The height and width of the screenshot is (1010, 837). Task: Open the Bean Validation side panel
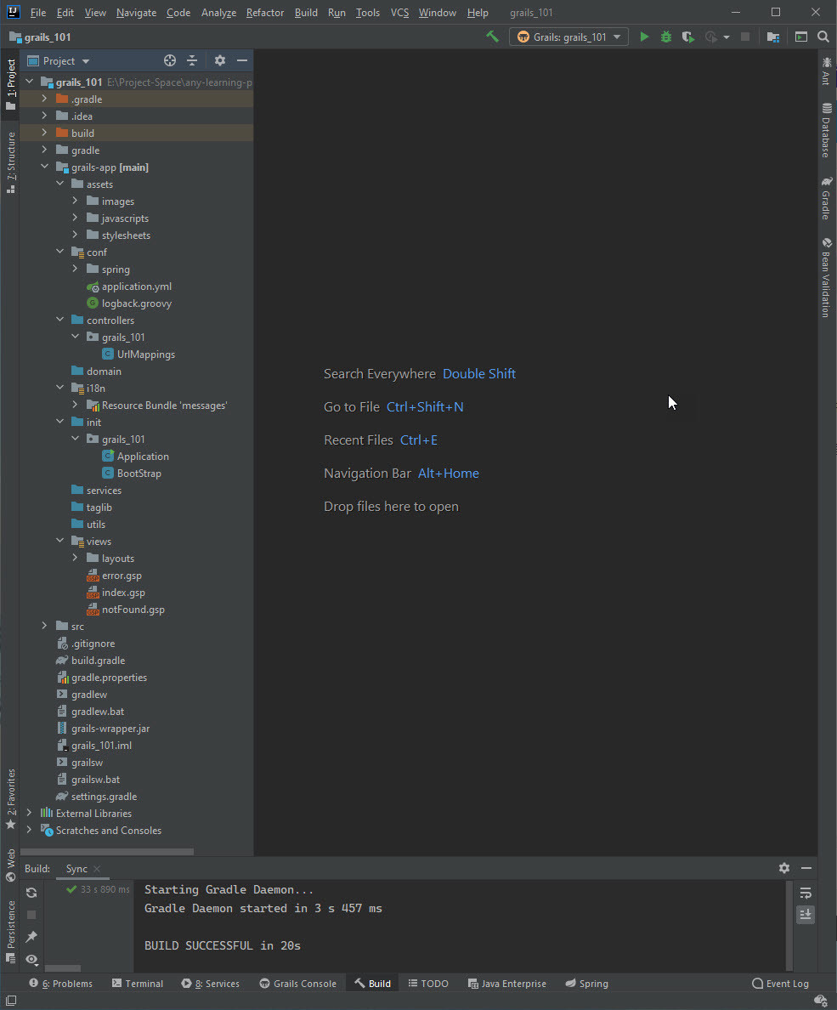click(827, 278)
